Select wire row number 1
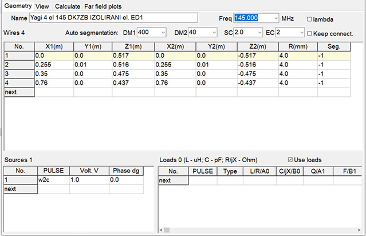The width and height of the screenshot is (366, 236). click(19, 56)
